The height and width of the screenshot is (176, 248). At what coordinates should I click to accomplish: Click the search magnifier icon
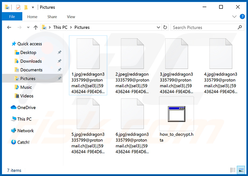pyautogui.click(x=240, y=27)
